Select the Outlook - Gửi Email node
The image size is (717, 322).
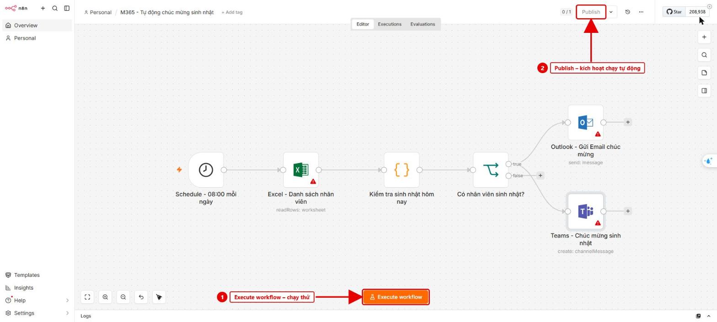pyautogui.click(x=586, y=122)
